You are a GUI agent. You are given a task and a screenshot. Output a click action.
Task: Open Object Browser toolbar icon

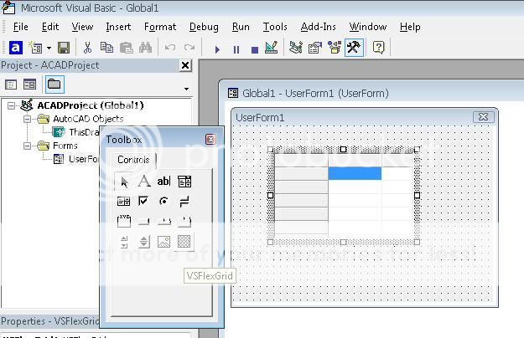pos(335,48)
